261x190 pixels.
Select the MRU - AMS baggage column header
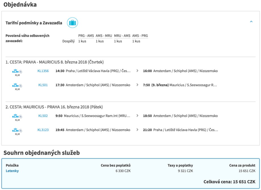(x=122, y=36)
